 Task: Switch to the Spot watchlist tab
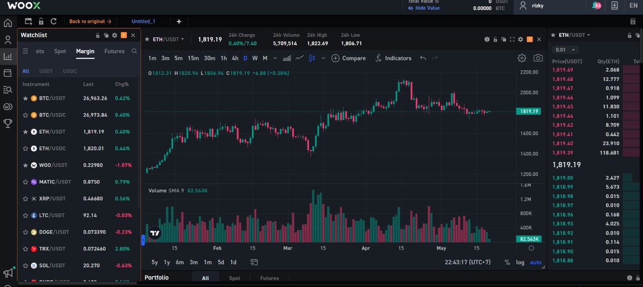(x=60, y=51)
